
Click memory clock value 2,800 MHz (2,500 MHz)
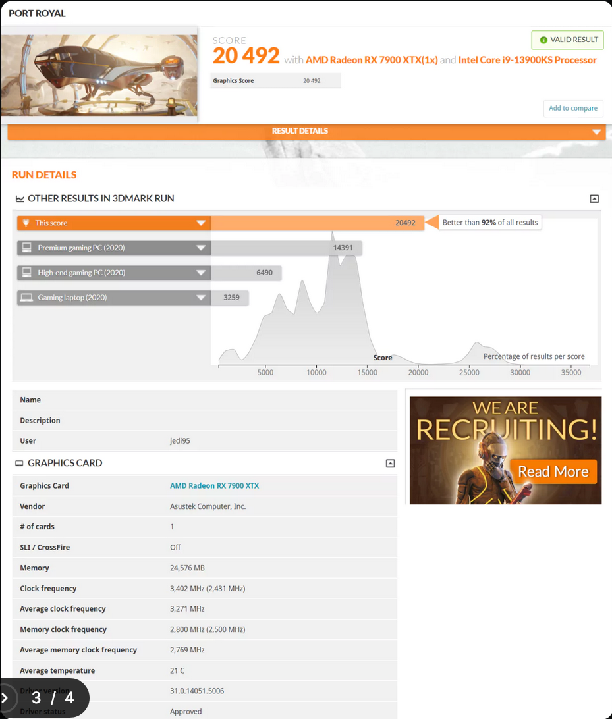click(x=208, y=629)
